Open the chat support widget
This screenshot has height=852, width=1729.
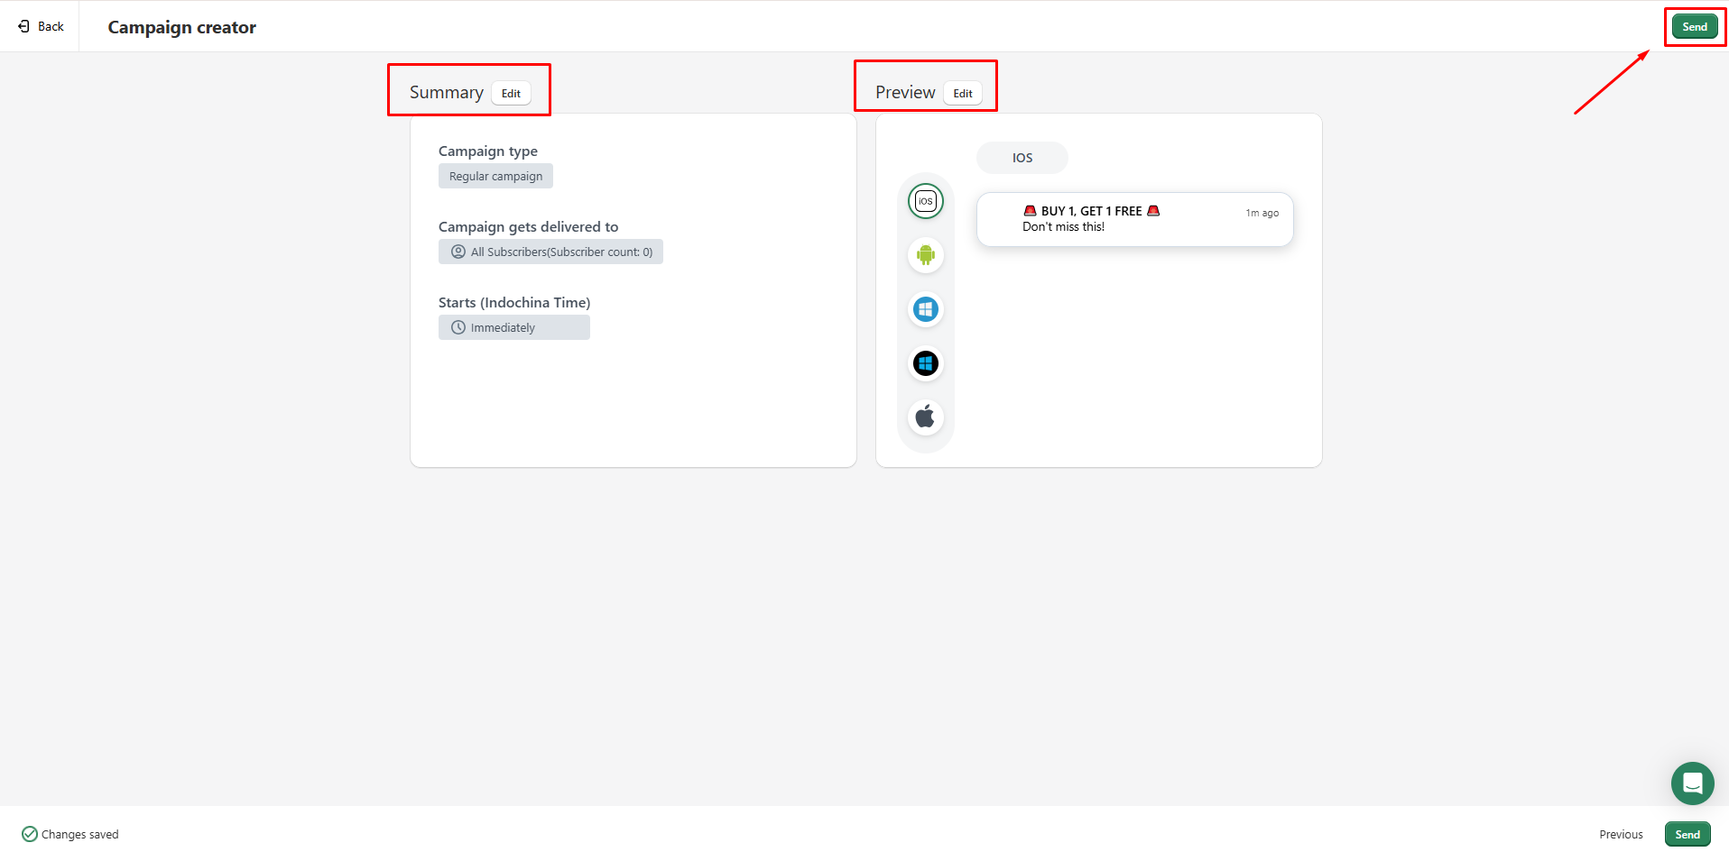tap(1692, 783)
